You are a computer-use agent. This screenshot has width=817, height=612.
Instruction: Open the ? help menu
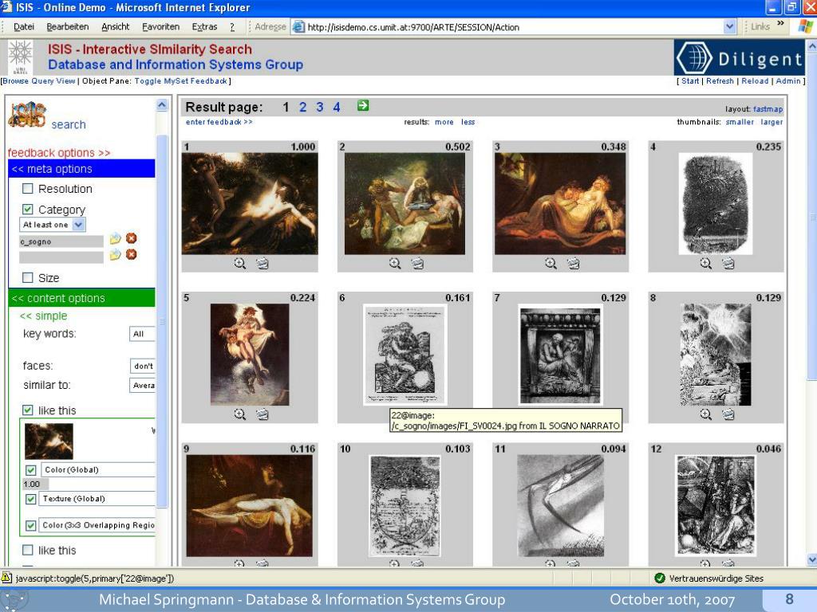232,27
